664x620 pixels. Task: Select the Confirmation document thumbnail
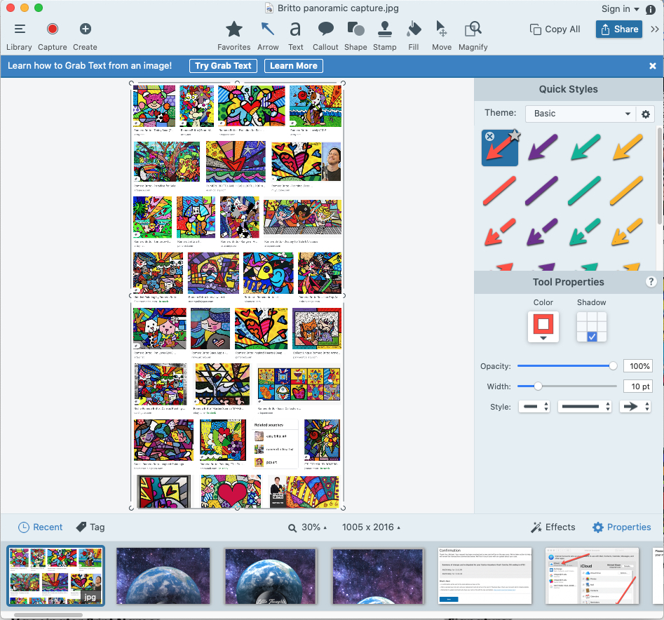tap(485, 576)
